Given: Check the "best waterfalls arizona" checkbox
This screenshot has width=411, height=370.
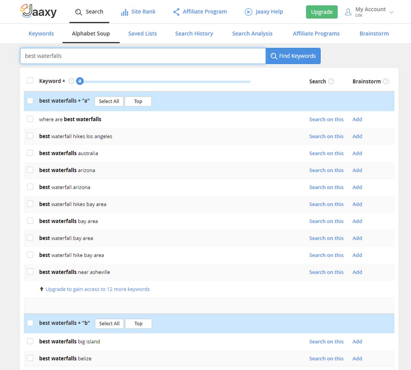Looking at the screenshot, I should coord(30,170).
